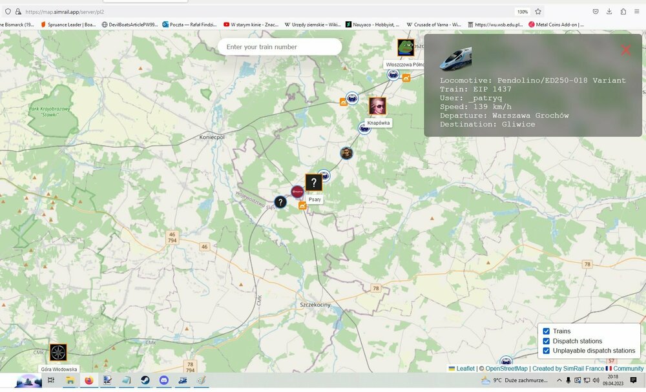The height and width of the screenshot is (392, 646).
Task: Click the Knapówka dispatch station avatar
Action: pyautogui.click(x=377, y=106)
